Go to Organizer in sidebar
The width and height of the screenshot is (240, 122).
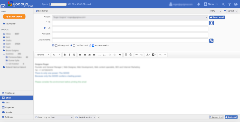(10, 107)
